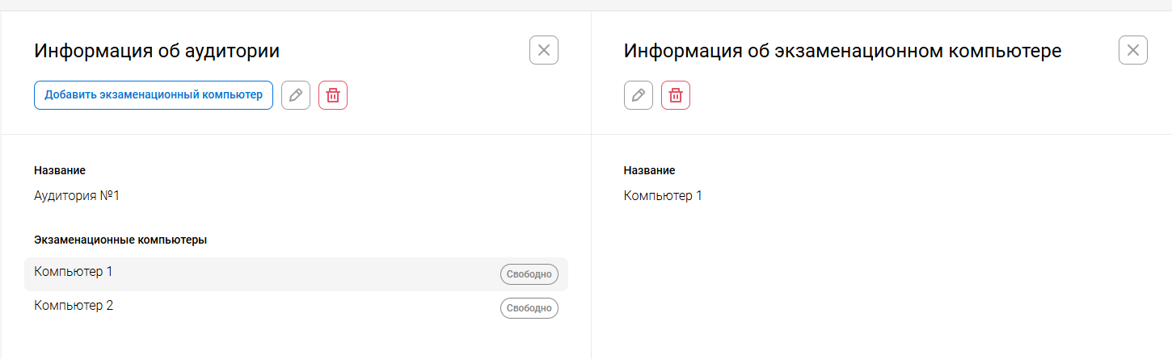Click "Компьютер 1" name value in right panel
The image size is (1172, 359).
coord(663,195)
